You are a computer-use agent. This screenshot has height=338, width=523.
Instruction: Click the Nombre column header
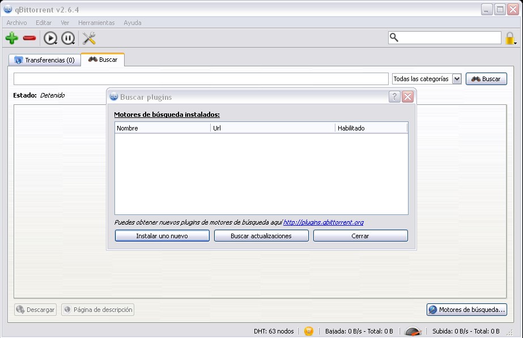click(x=163, y=128)
